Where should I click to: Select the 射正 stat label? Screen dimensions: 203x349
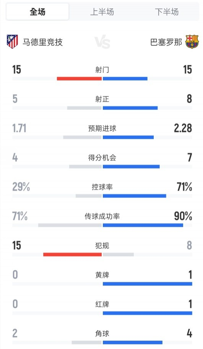coord(102,99)
